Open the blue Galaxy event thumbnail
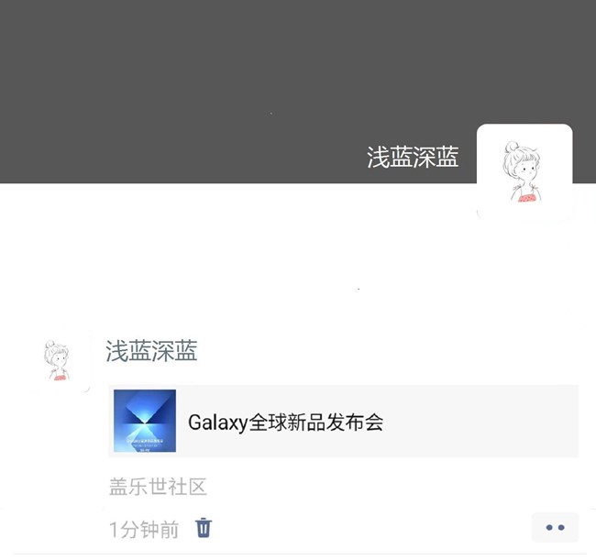Screen dimensions: 596x560 [x=145, y=421]
